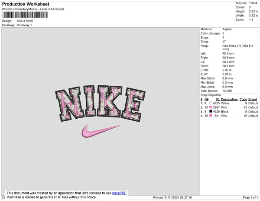Click the Total Bobbin value '72.28ft'

pyautogui.click(x=227, y=91)
